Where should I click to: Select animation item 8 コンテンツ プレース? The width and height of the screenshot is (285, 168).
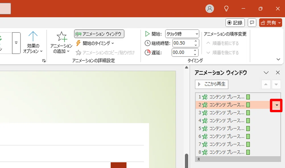[238, 152]
